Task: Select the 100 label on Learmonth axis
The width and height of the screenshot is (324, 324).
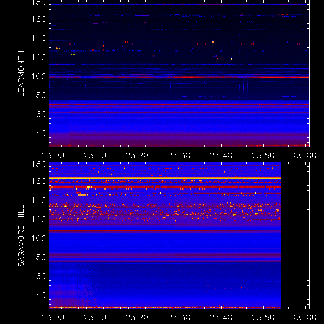Action: [38, 76]
